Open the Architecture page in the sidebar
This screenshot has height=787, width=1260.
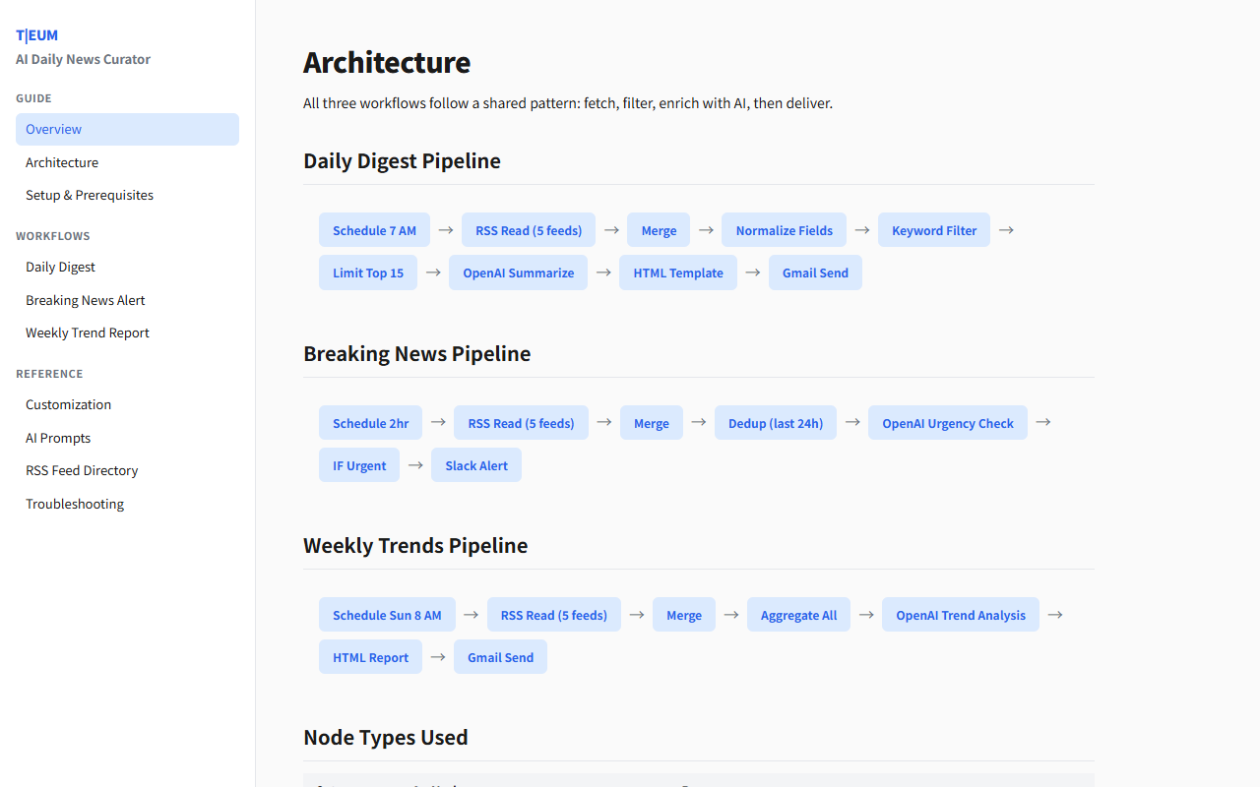[x=62, y=162]
